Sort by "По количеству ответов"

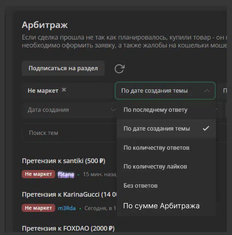(x=156, y=148)
